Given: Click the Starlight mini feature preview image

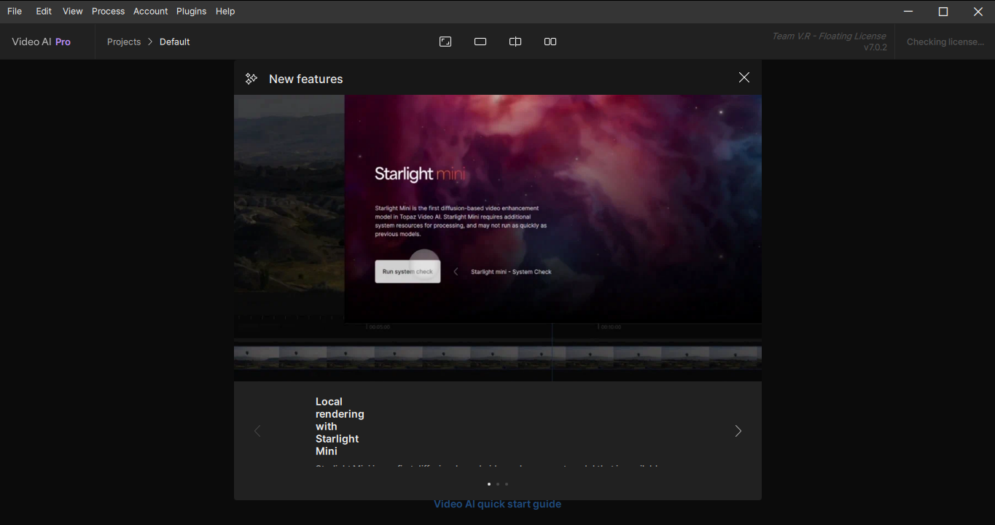Looking at the screenshot, I should (498, 238).
